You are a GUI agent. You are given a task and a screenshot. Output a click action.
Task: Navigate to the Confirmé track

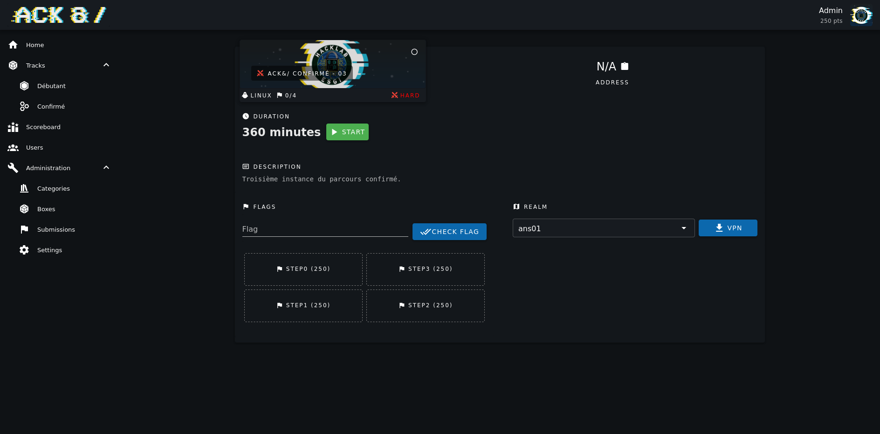pyautogui.click(x=51, y=106)
